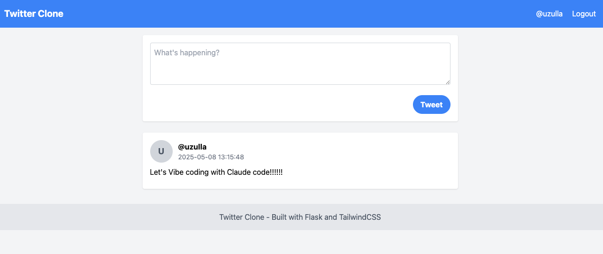Submit the post with the Tweet button

click(x=431, y=105)
